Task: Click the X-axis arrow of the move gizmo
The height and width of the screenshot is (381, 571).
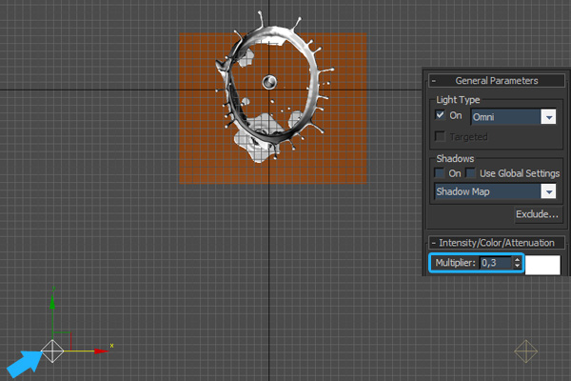Action: [100, 351]
